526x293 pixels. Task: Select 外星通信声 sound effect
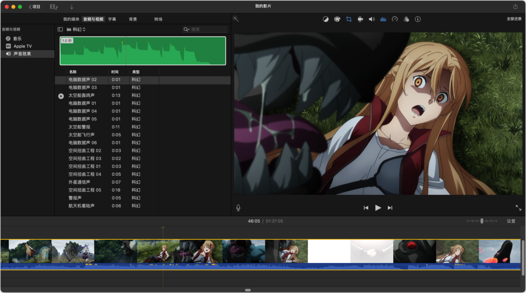[143, 182]
